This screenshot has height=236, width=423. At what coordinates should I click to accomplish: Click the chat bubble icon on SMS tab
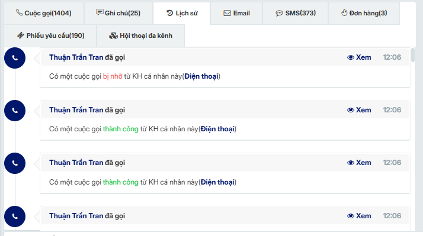point(279,14)
